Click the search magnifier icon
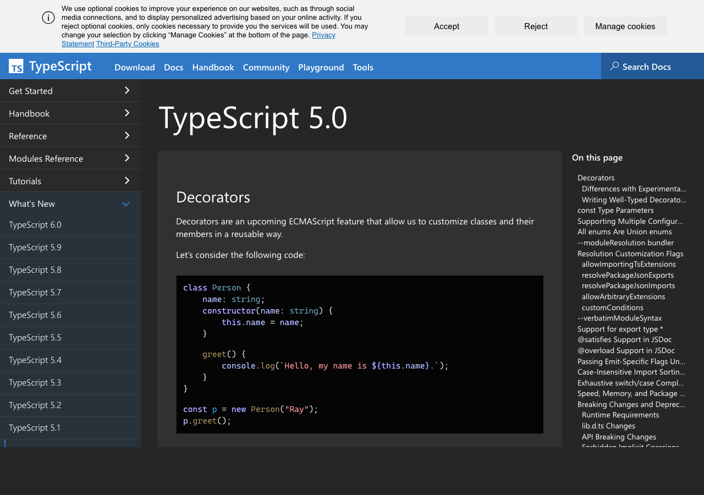This screenshot has width=704, height=495. [614, 66]
